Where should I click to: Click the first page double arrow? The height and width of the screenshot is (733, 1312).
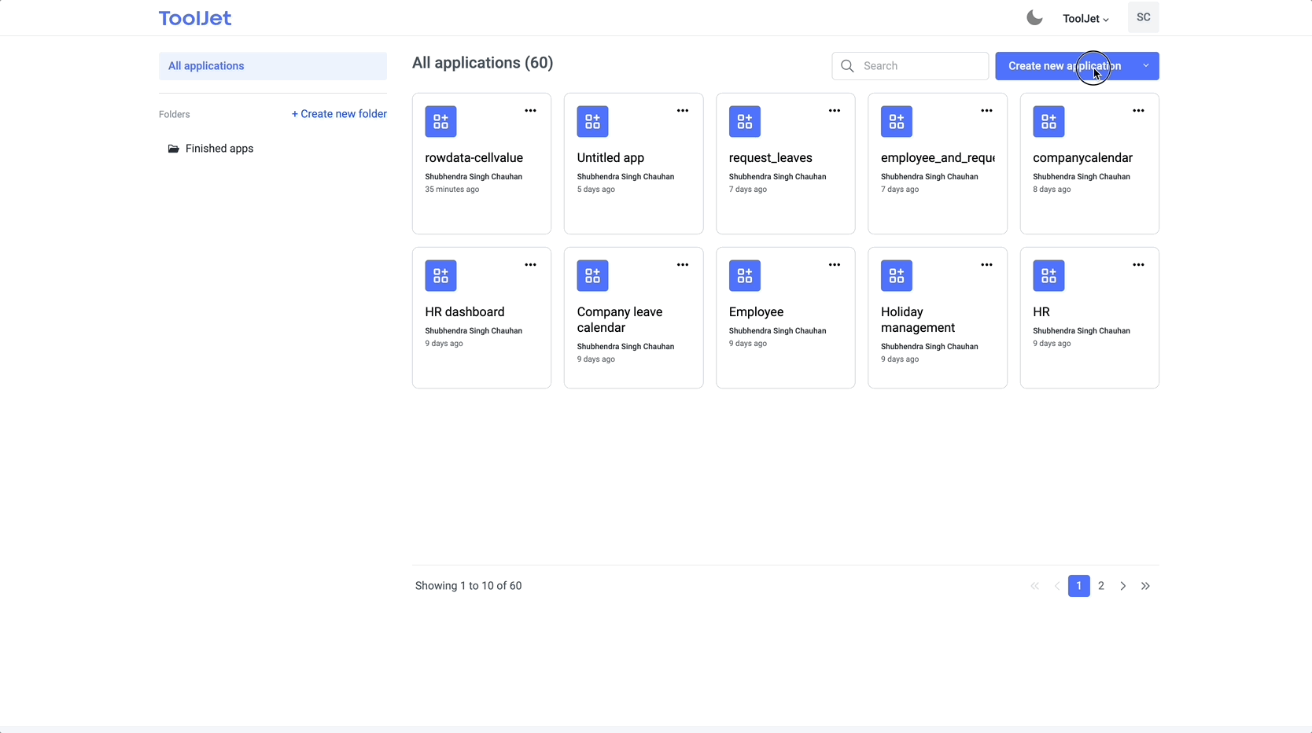coord(1035,586)
